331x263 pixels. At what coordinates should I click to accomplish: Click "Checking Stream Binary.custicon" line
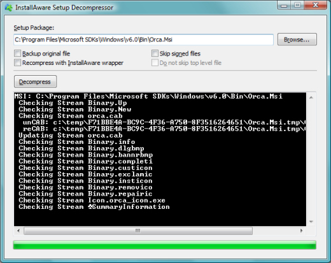point(85,168)
